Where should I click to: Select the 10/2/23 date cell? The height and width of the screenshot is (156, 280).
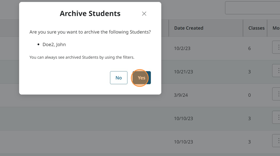pyautogui.click(x=182, y=48)
